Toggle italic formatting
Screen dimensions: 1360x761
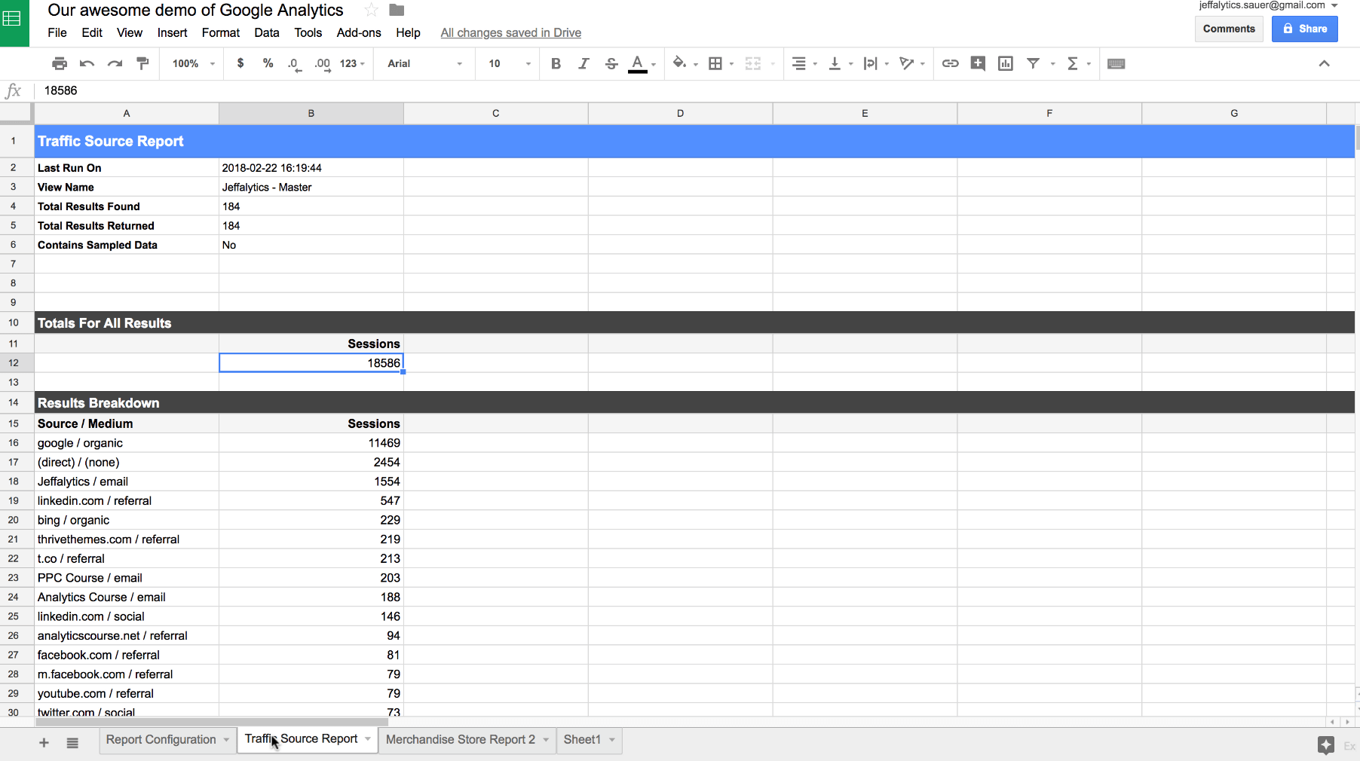(584, 63)
